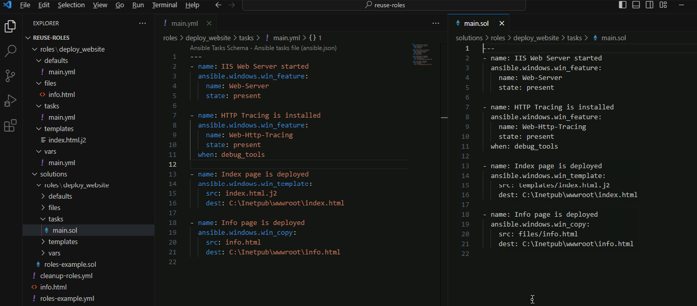Click the Go Back arrow in title bar
Screen dimensions: 697x306
(x=218, y=5)
